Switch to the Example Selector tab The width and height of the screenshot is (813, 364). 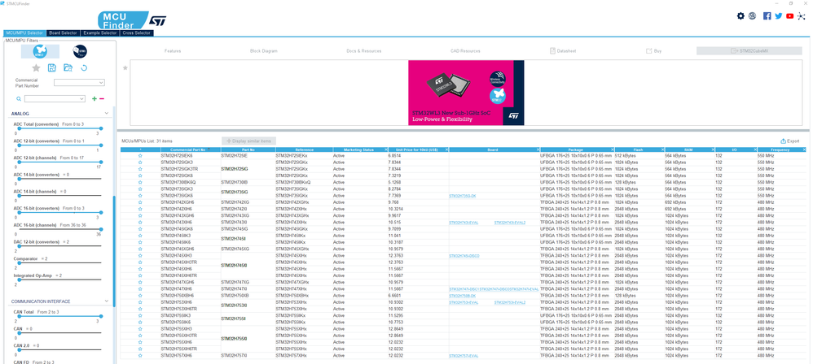tap(100, 33)
